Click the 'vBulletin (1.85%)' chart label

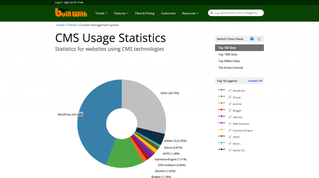tap(165, 171)
